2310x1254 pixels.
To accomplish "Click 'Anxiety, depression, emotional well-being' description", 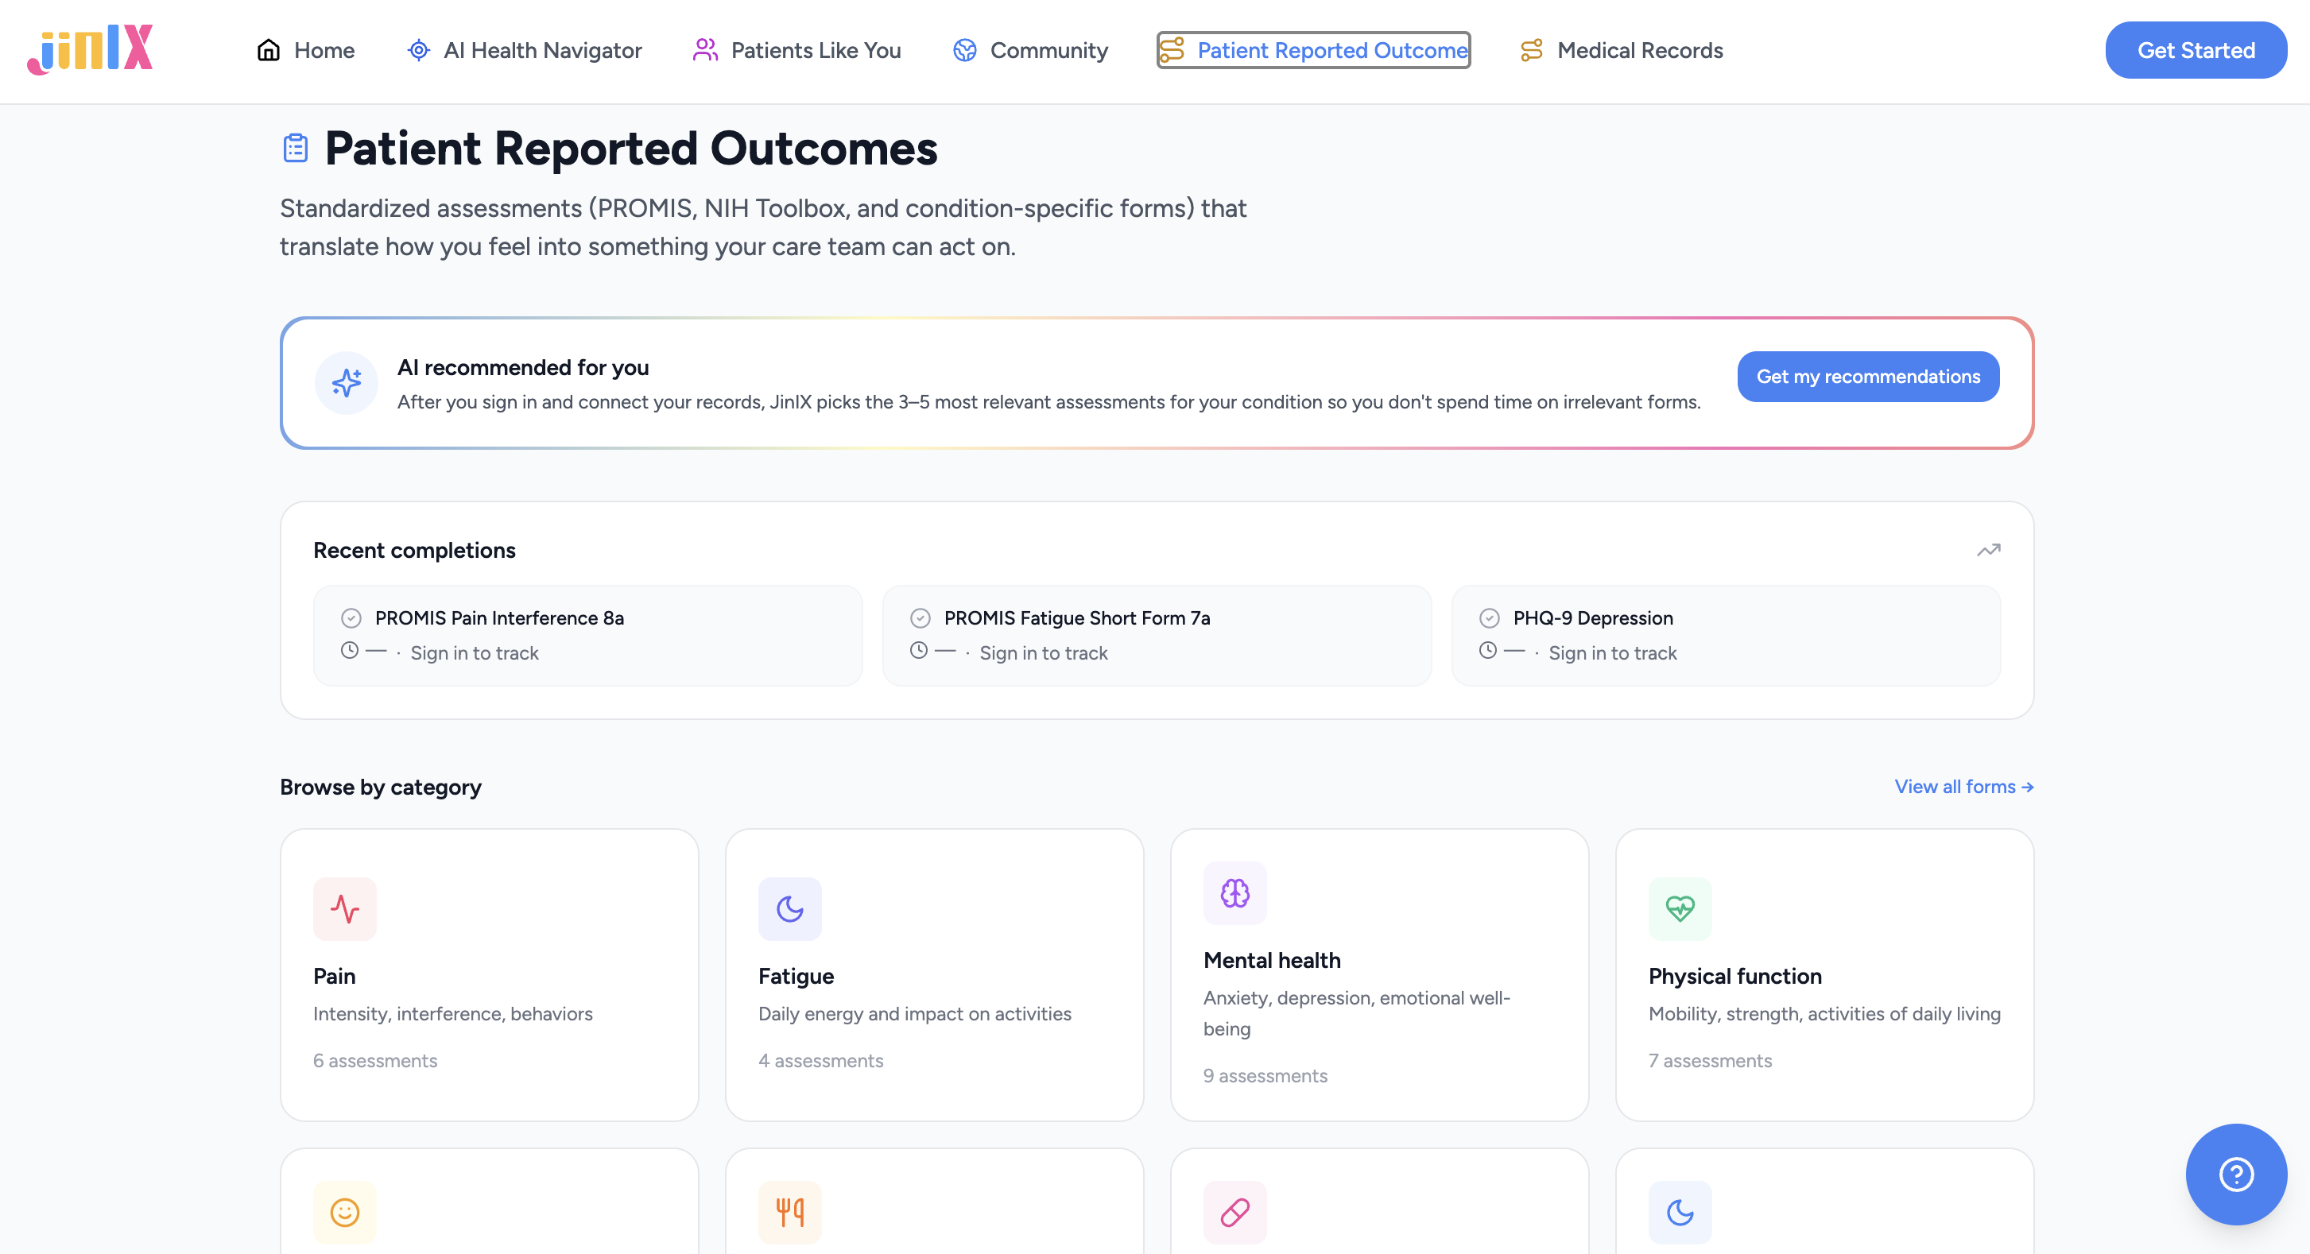I will (1357, 1013).
